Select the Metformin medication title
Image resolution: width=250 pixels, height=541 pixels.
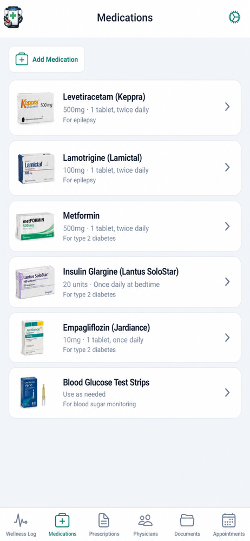[81, 216]
